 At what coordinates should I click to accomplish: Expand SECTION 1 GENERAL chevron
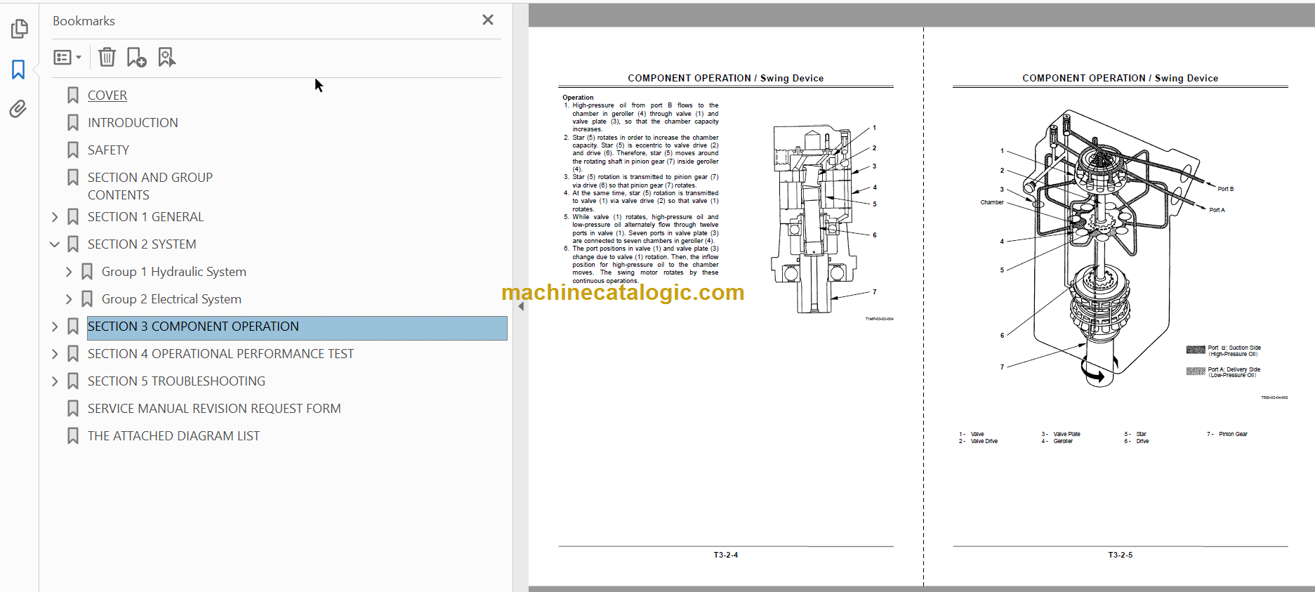coord(55,217)
